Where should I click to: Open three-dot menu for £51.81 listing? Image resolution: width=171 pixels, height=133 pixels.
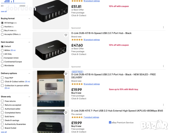(163, 27)
